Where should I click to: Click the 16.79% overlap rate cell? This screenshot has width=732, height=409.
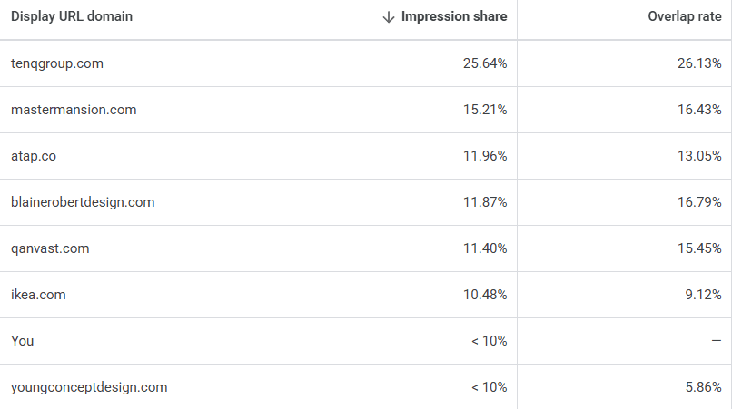(699, 202)
